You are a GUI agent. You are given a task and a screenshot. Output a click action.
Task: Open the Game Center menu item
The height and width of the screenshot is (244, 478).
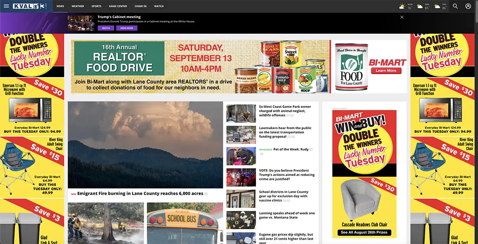[x=118, y=6]
